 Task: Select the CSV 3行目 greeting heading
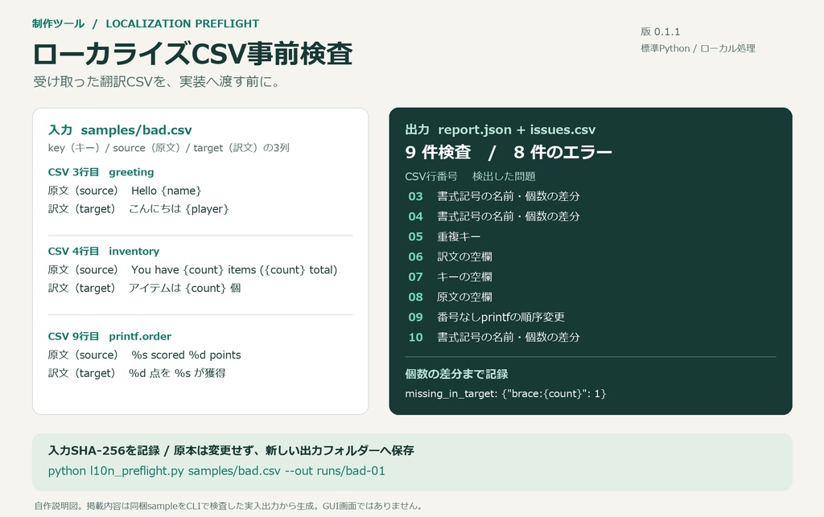[101, 172]
